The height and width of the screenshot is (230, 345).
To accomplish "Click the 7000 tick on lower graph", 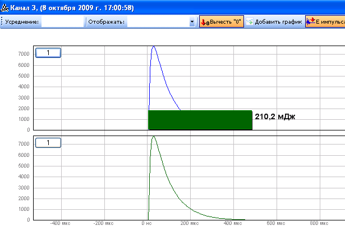I will (x=24, y=144).
